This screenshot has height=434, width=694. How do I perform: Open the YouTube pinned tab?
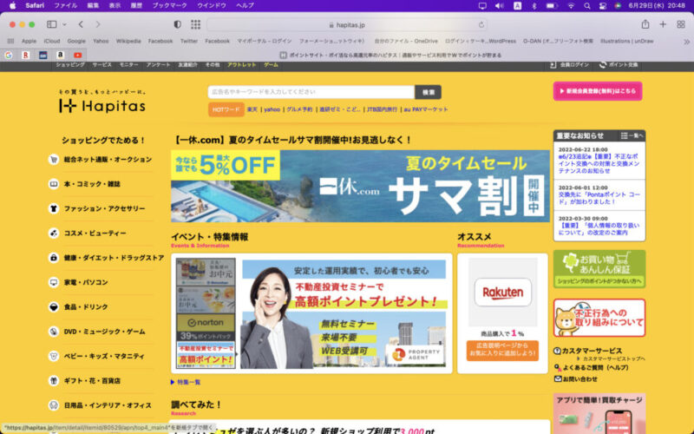coord(77,56)
